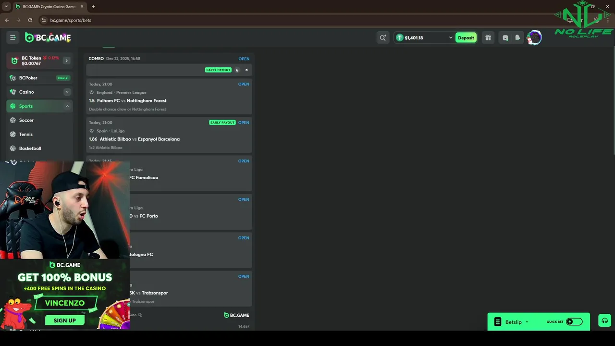Click SIGN UP on bonus banner

65,321
